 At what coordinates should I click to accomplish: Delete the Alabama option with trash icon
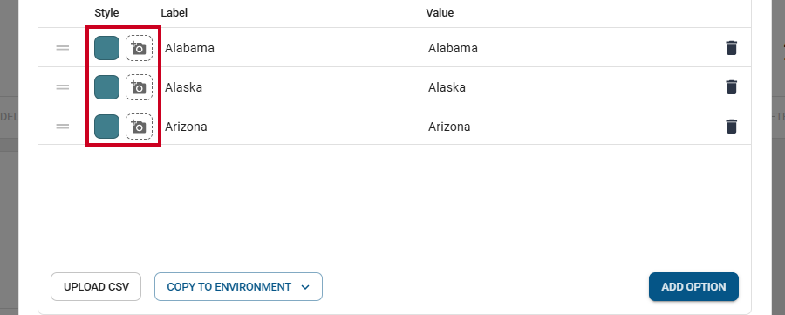click(x=732, y=48)
